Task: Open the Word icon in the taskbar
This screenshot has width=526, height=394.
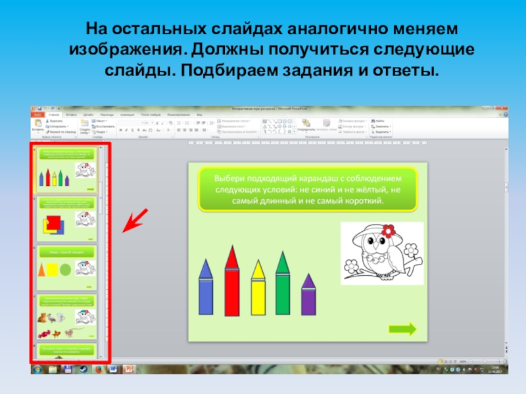Action: (112, 368)
